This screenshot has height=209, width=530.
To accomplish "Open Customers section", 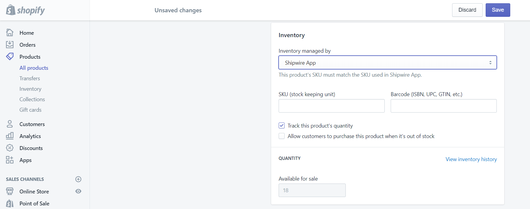I will (x=32, y=124).
